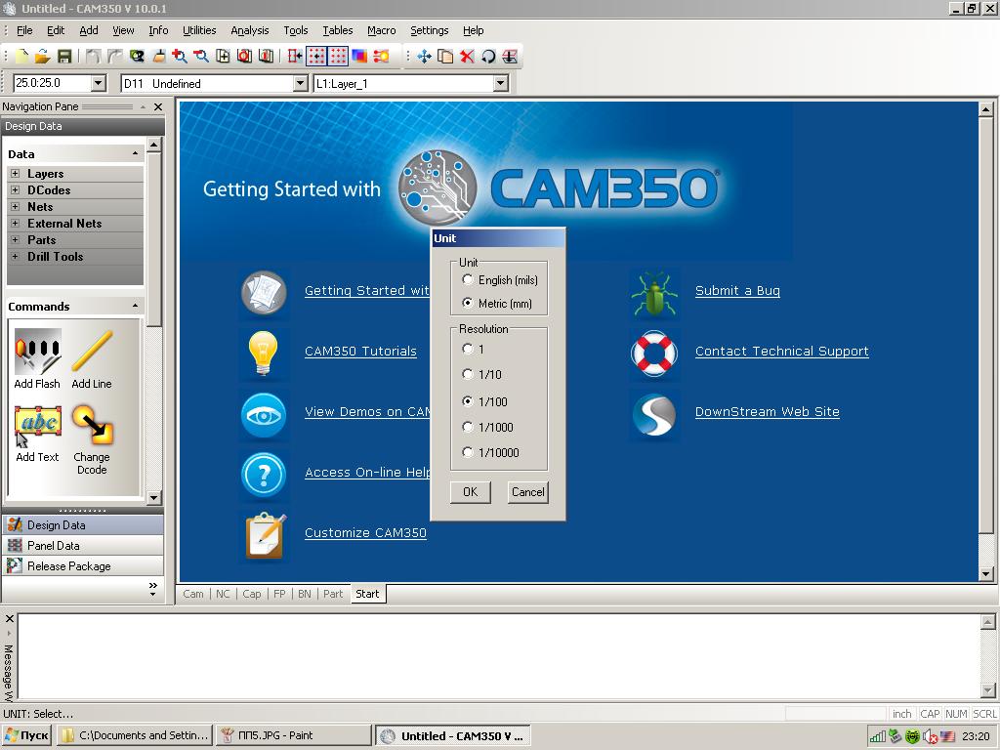This screenshot has height=750, width=1000.
Task: Choose resolution 1/10 radio button
Action: click(x=468, y=374)
